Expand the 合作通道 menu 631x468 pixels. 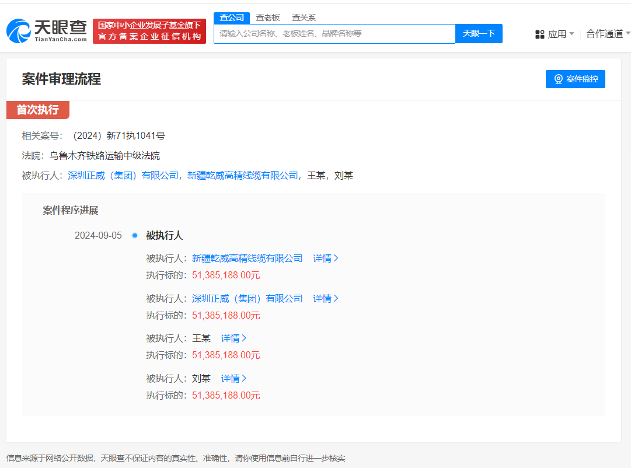pos(608,34)
